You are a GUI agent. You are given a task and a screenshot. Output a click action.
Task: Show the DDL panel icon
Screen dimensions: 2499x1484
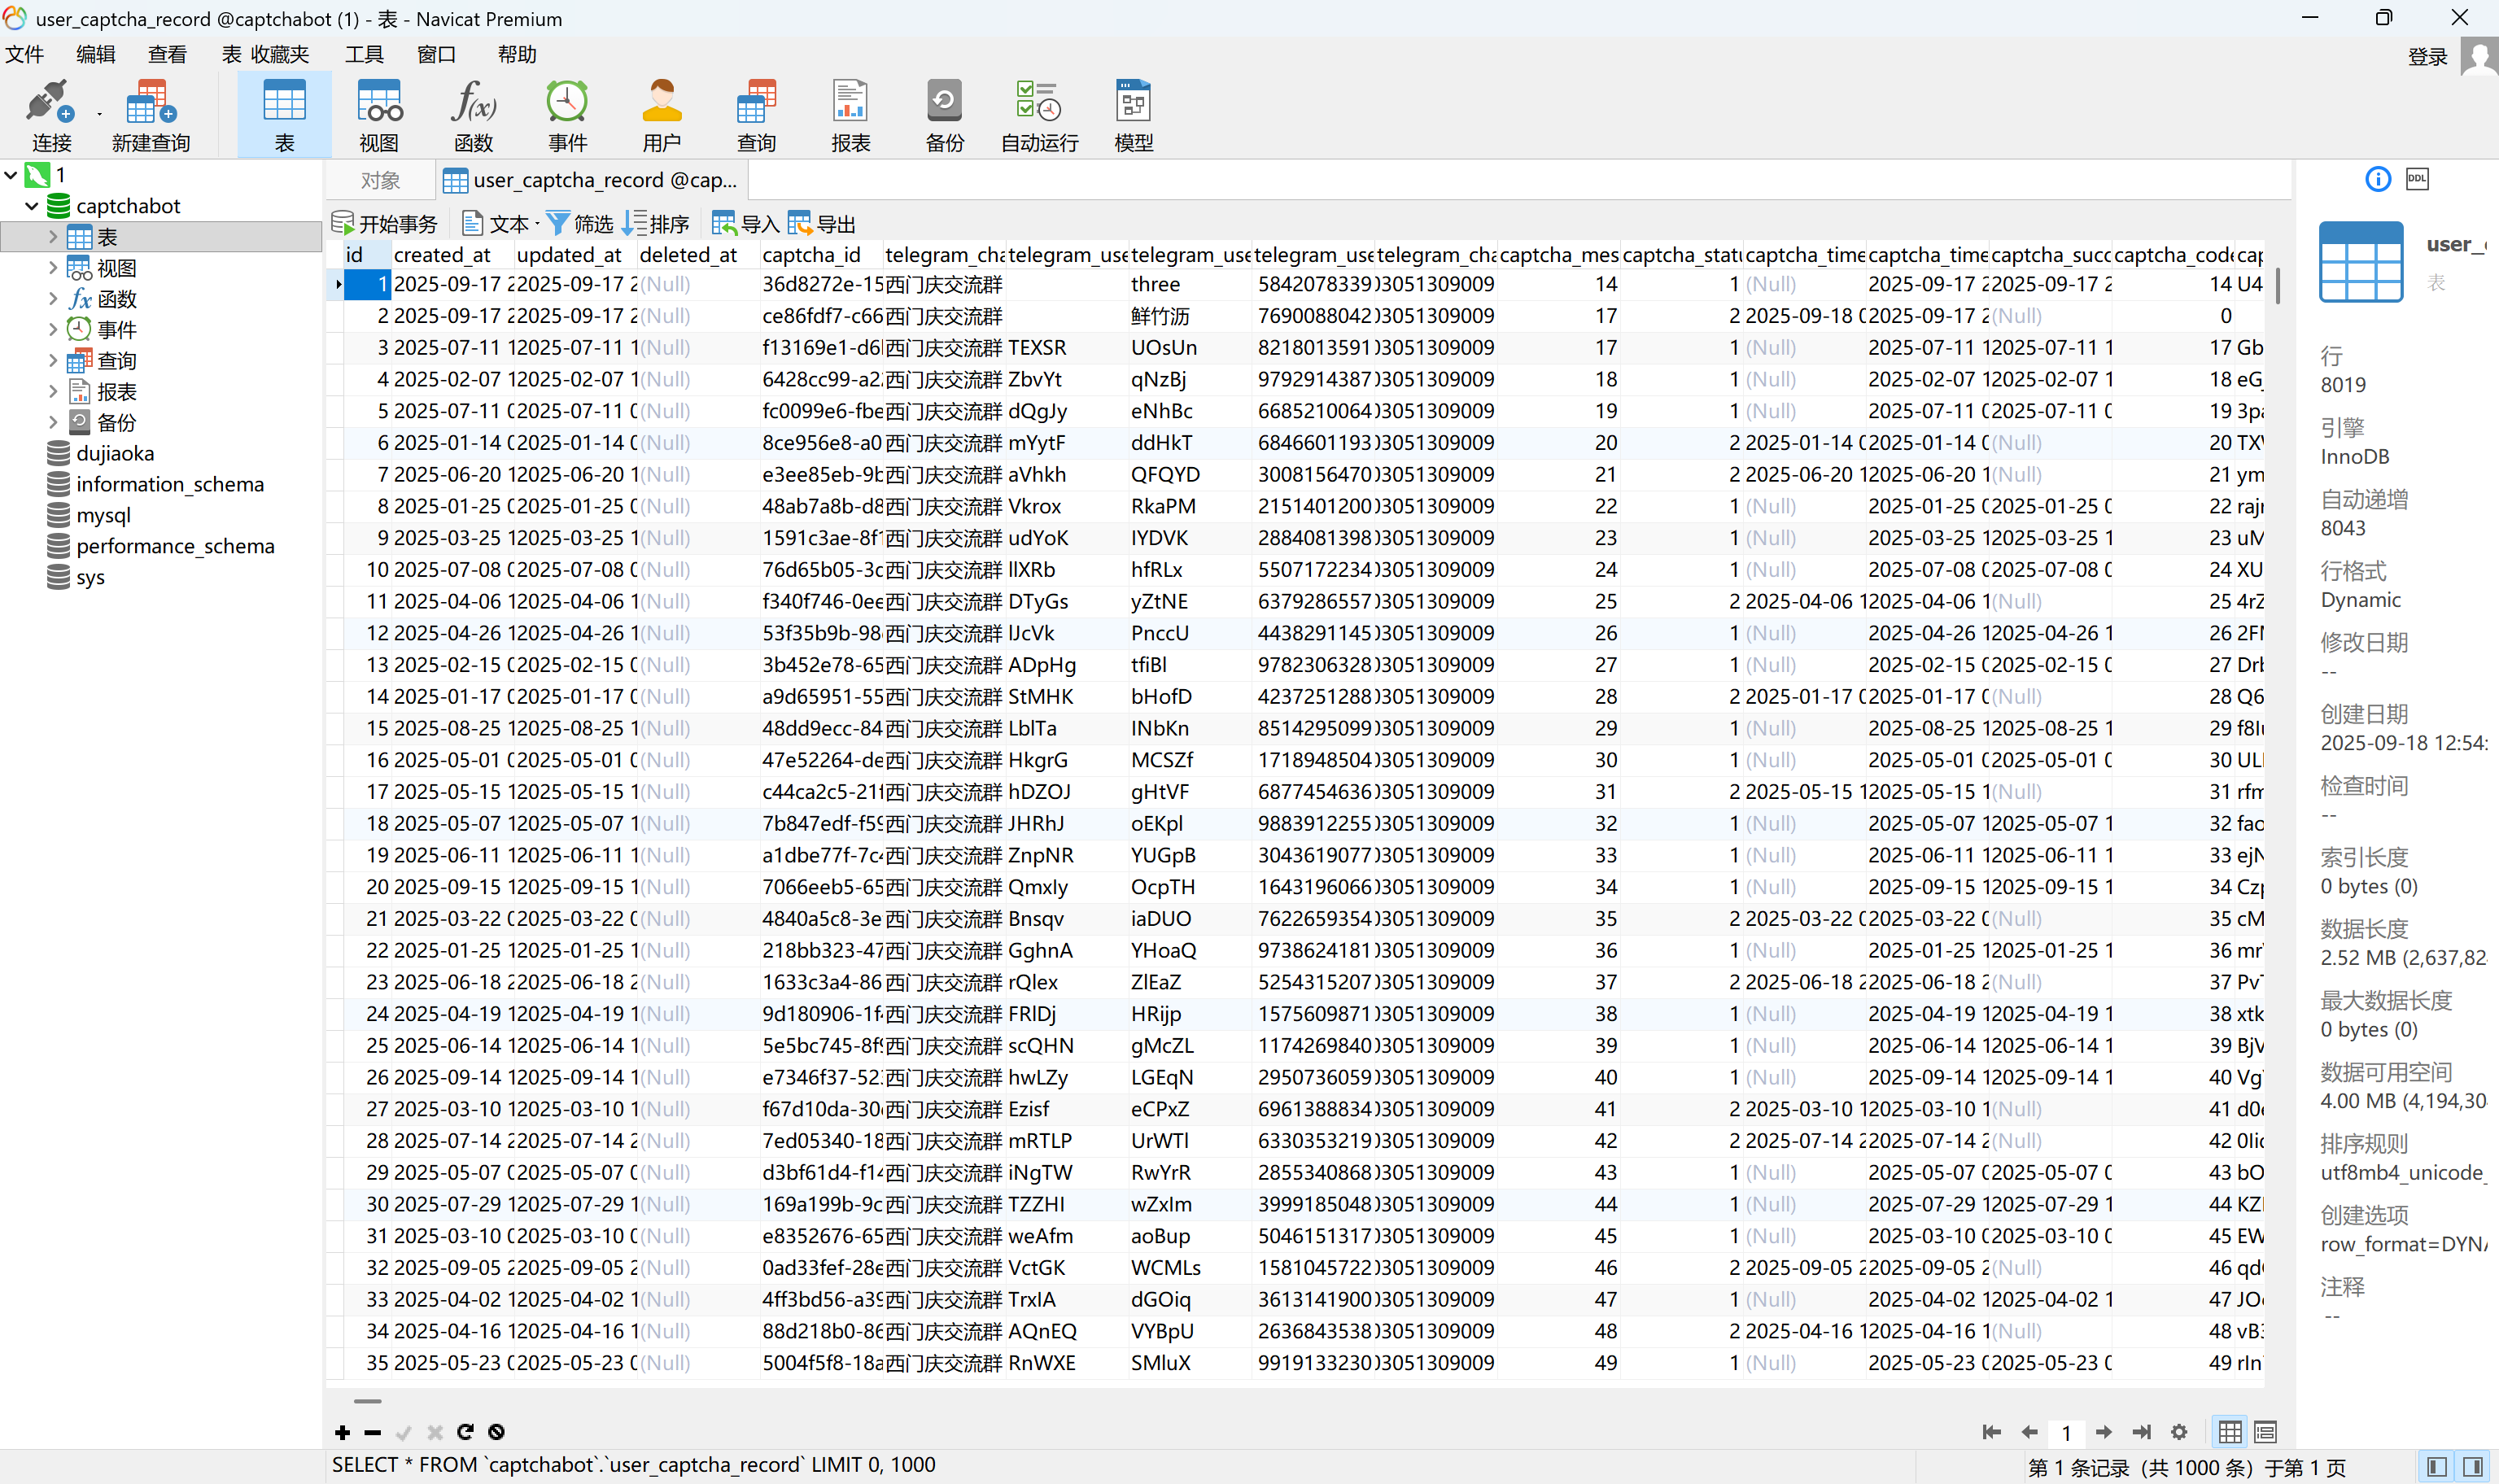click(x=2417, y=179)
